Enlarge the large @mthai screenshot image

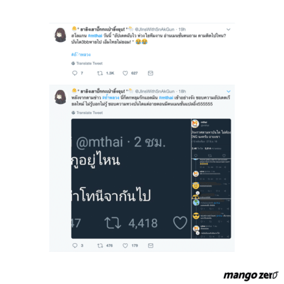[131, 179]
